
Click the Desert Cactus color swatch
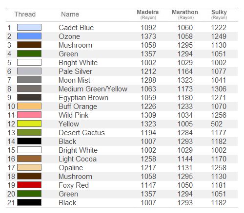[x=29, y=132]
